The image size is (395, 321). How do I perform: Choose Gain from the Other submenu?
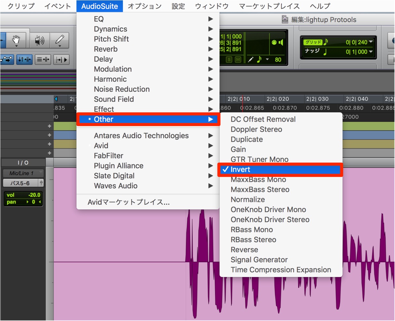[281, 149]
